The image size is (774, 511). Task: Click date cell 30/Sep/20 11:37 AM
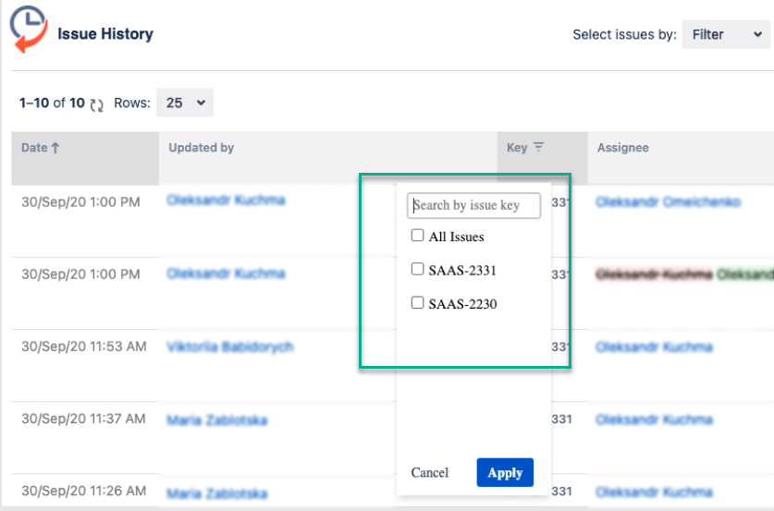(x=83, y=419)
